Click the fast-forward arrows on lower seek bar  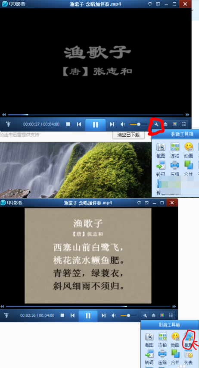click(174, 306)
